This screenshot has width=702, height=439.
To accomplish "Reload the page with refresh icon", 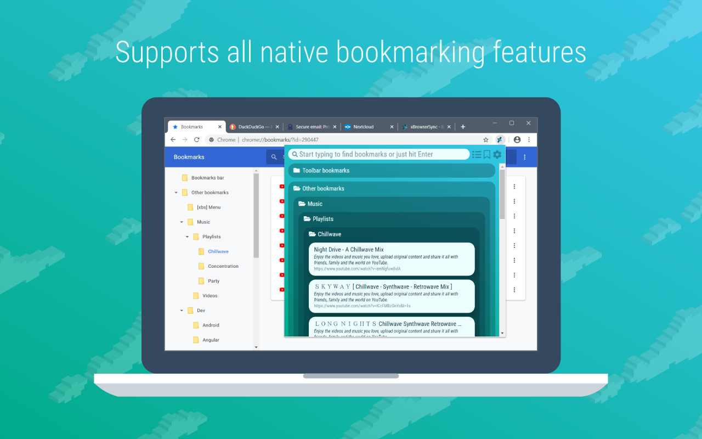I will coord(197,140).
